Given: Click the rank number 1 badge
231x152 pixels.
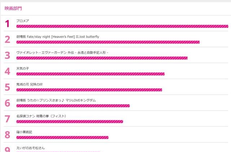Looking at the screenshot, I should coord(7,24).
